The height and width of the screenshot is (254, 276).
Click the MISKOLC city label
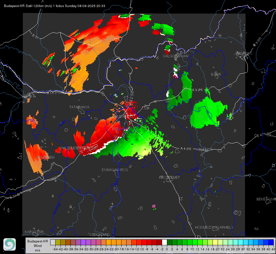pos(244,53)
